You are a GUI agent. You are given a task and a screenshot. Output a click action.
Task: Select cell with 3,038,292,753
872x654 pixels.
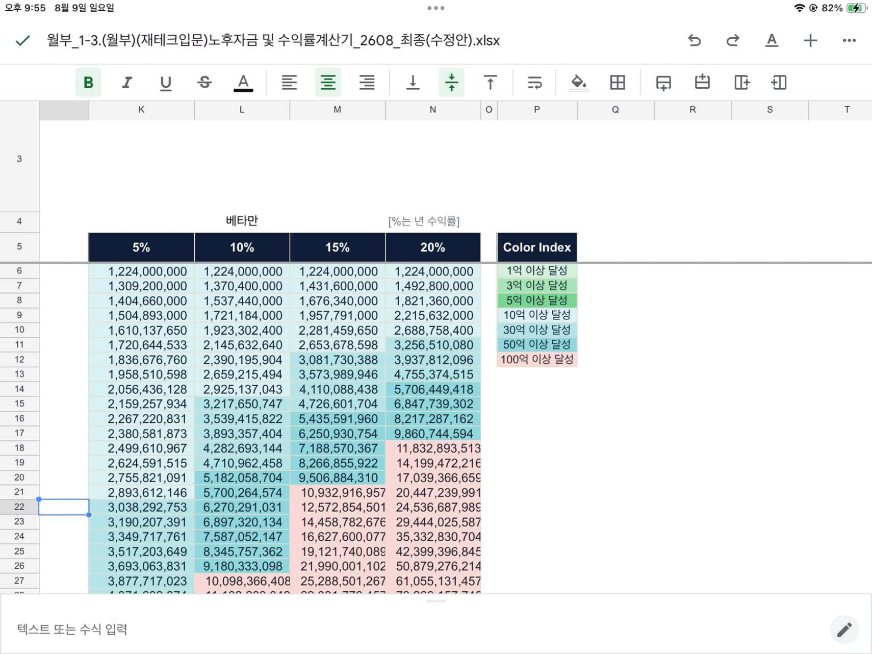point(141,508)
